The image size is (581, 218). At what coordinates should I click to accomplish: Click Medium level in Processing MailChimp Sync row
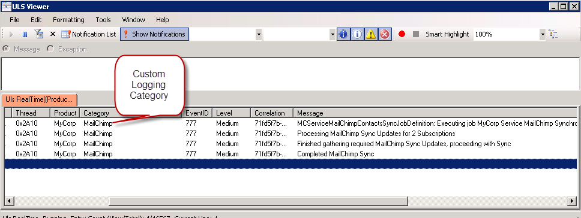[x=227, y=134]
